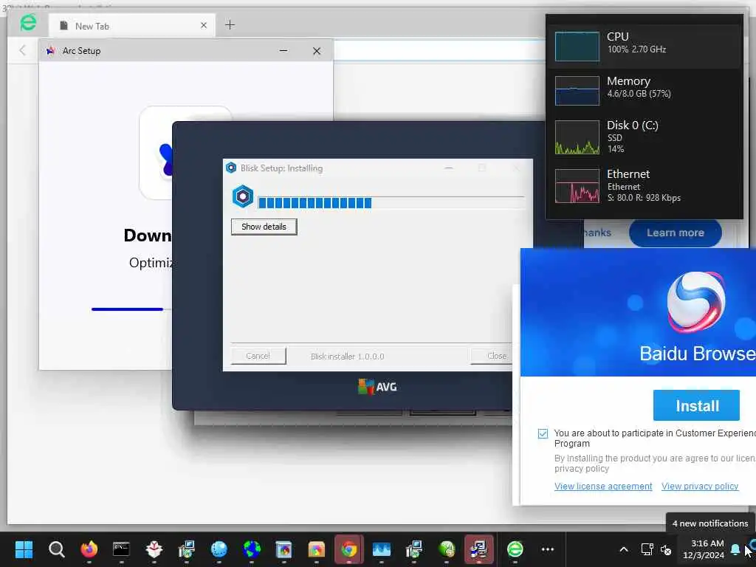This screenshot has height=567, width=756.
Task: Click the Arc Setup download progress bar
Action: (131, 309)
